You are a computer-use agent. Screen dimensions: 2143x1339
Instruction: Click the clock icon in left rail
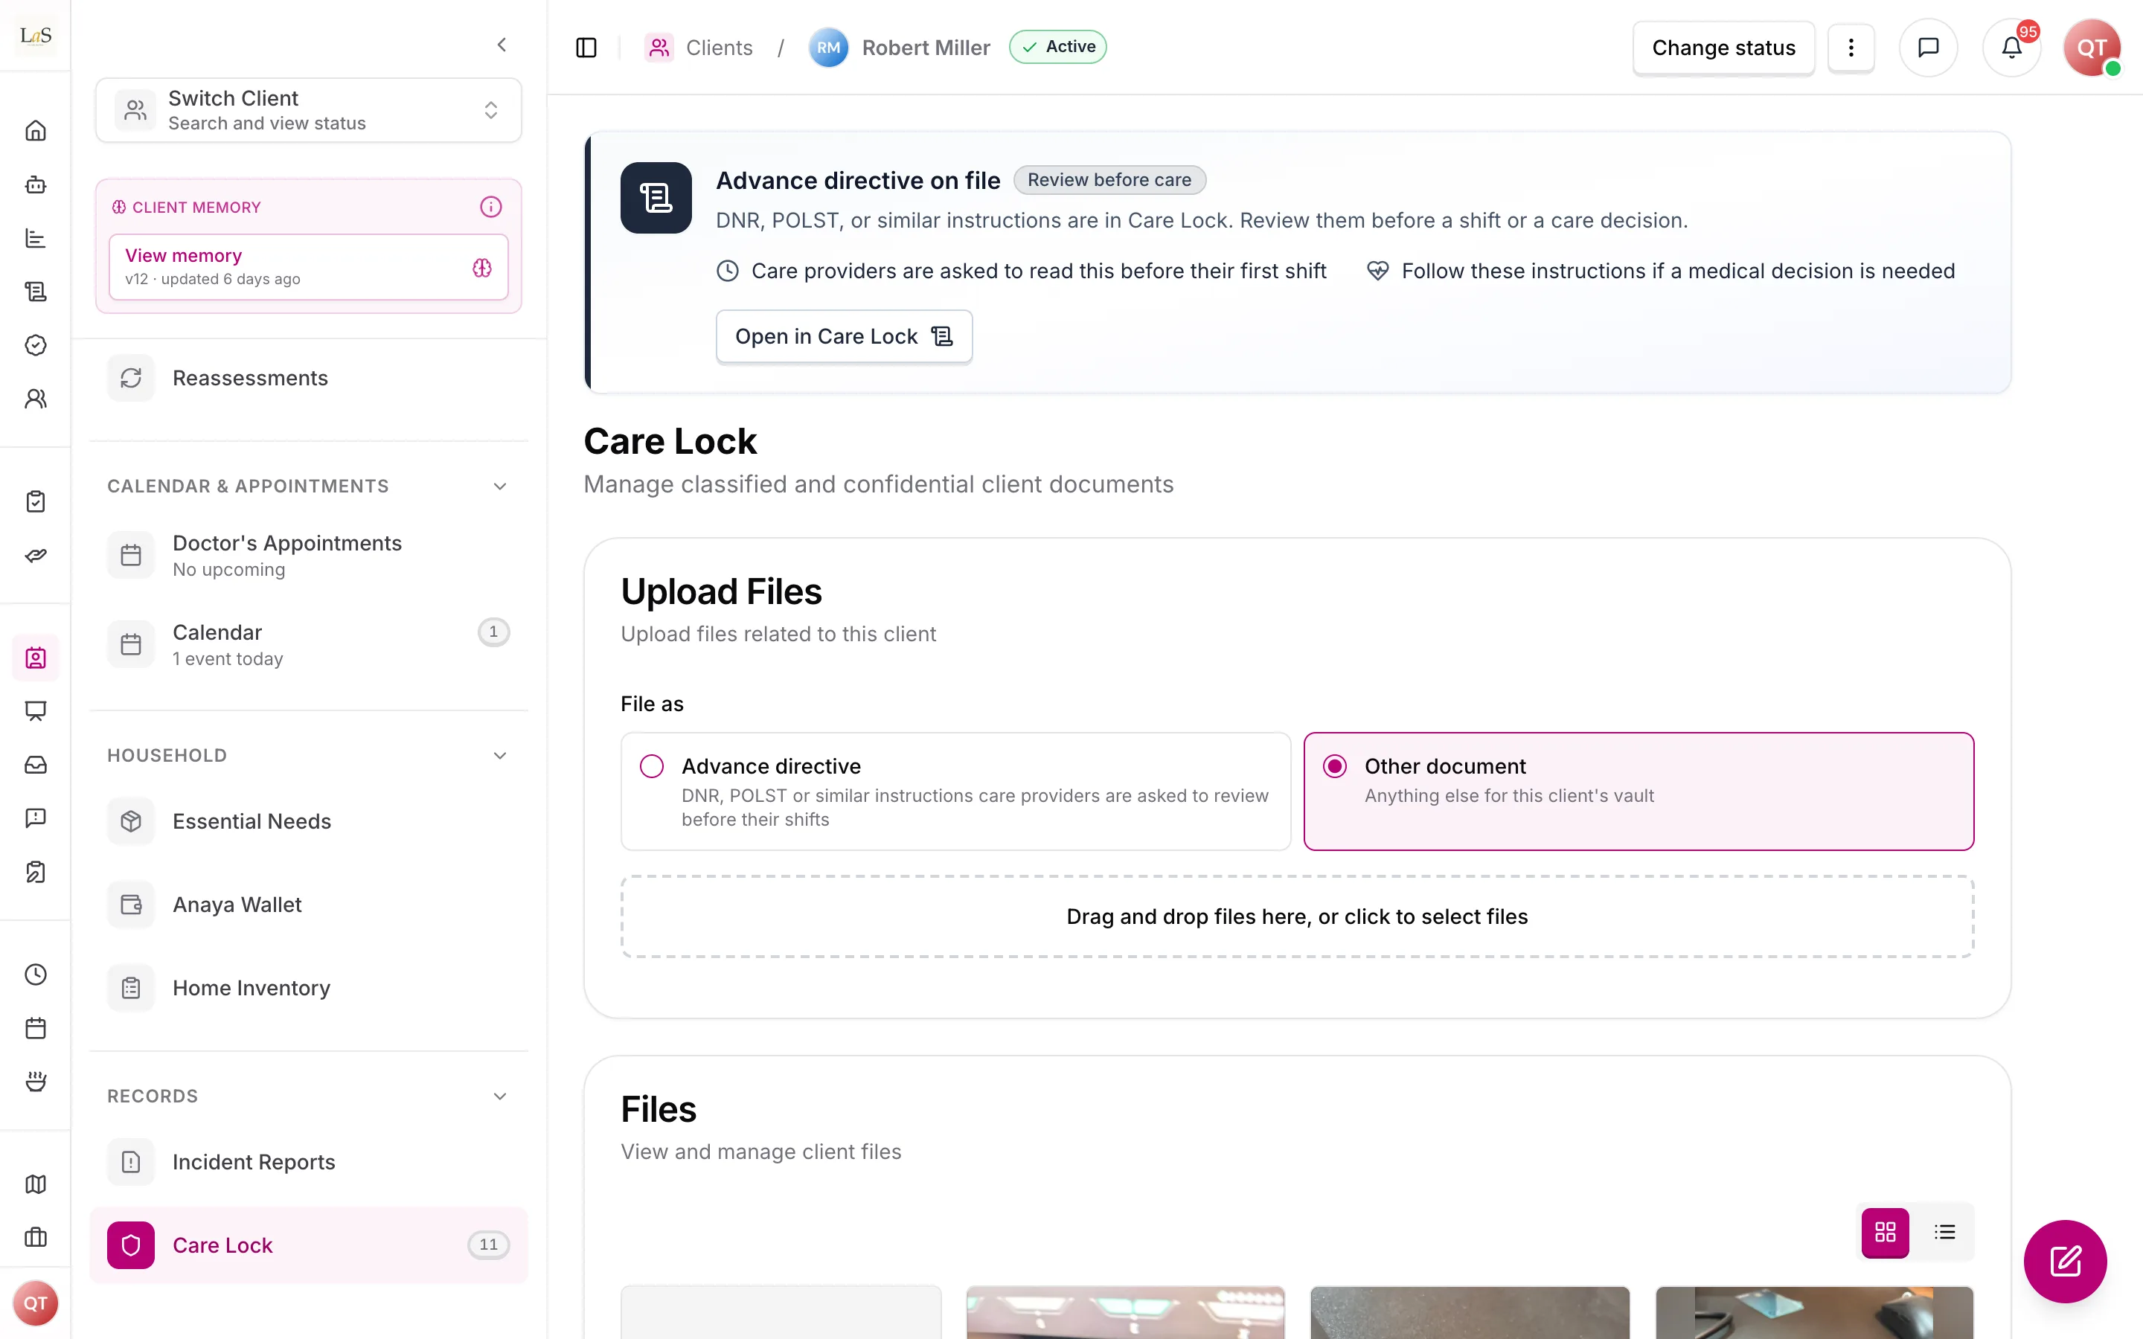[x=36, y=974]
